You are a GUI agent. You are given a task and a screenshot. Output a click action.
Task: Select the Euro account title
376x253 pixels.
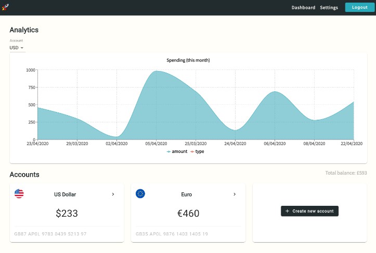point(186,194)
